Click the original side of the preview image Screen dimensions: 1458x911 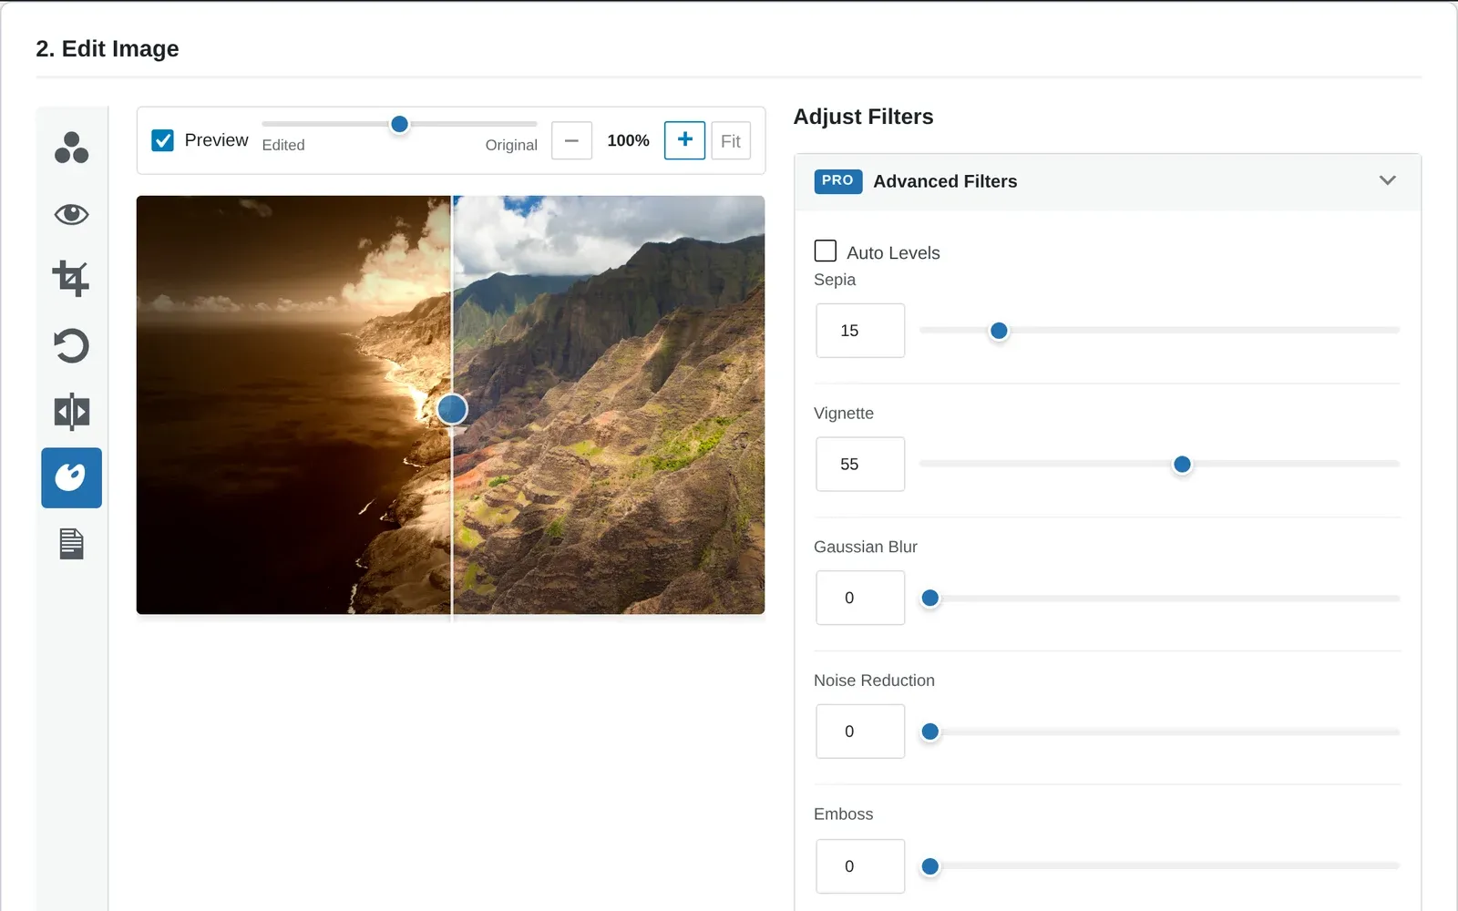609,405
